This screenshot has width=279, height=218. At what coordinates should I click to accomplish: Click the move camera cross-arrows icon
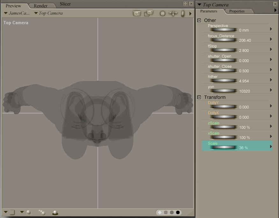(173, 13)
